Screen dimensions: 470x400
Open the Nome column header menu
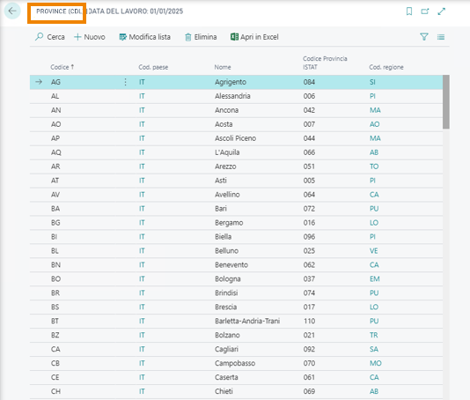pos(223,67)
